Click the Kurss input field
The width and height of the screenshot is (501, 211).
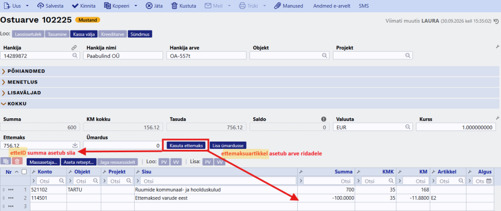[x=455, y=127]
